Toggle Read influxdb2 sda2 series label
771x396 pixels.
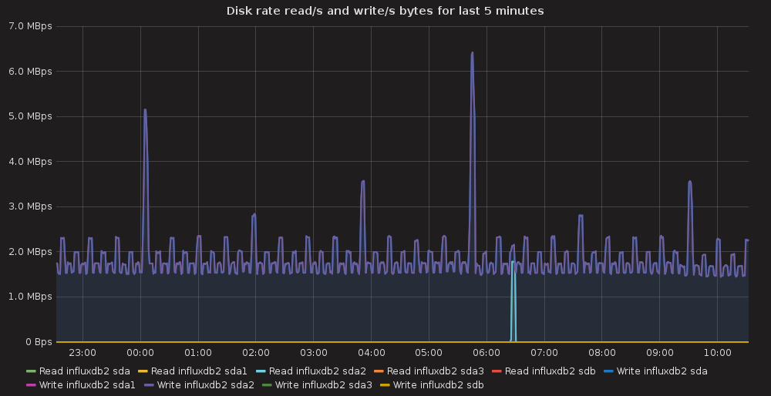[317, 371]
